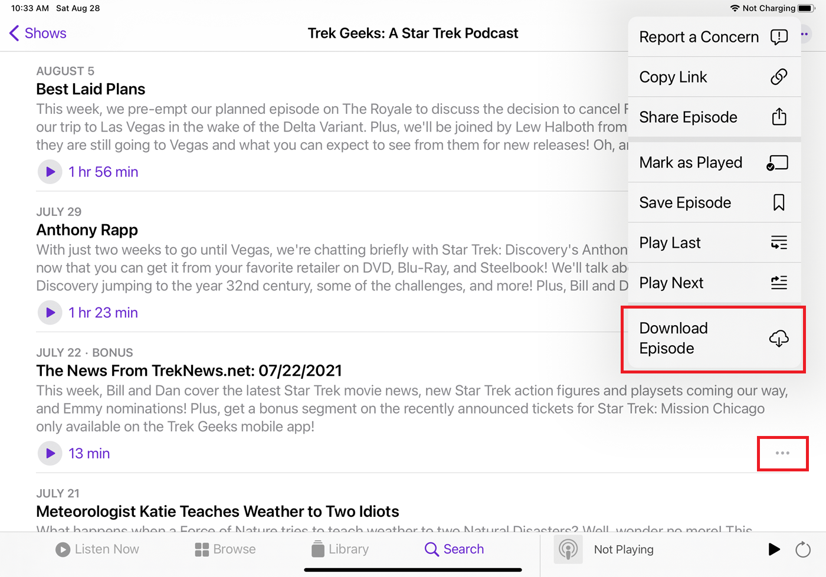
Task: Tap the battery icon in status bar
Action: click(807, 8)
